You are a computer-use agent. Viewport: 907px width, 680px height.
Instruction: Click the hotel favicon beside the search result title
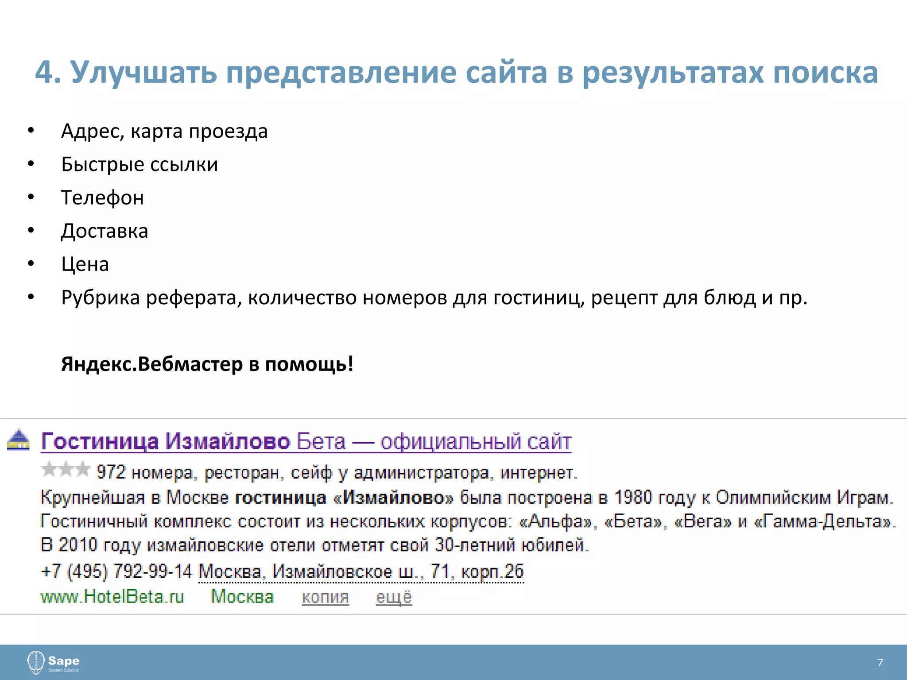point(19,440)
